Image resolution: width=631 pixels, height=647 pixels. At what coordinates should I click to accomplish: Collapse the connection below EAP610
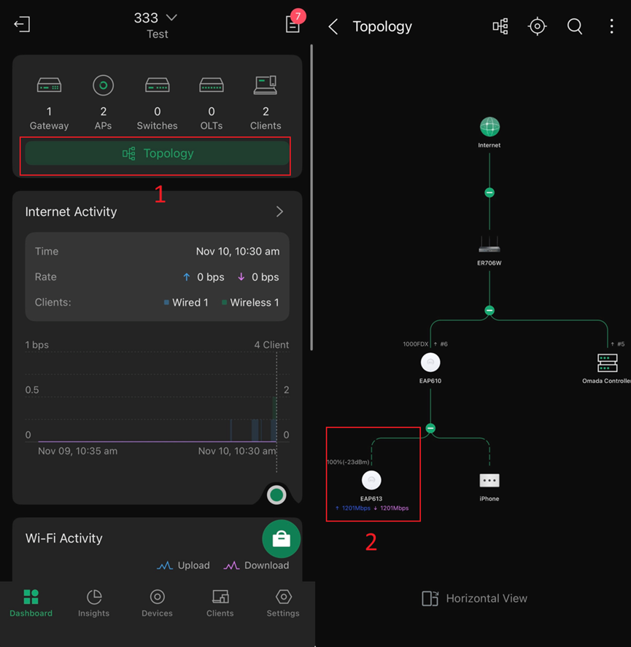click(430, 429)
